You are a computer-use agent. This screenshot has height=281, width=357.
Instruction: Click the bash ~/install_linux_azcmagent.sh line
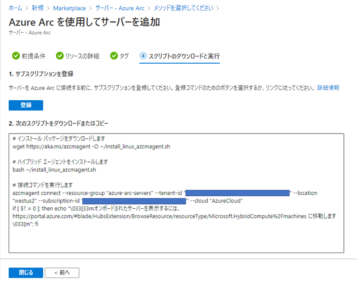click(x=54, y=170)
